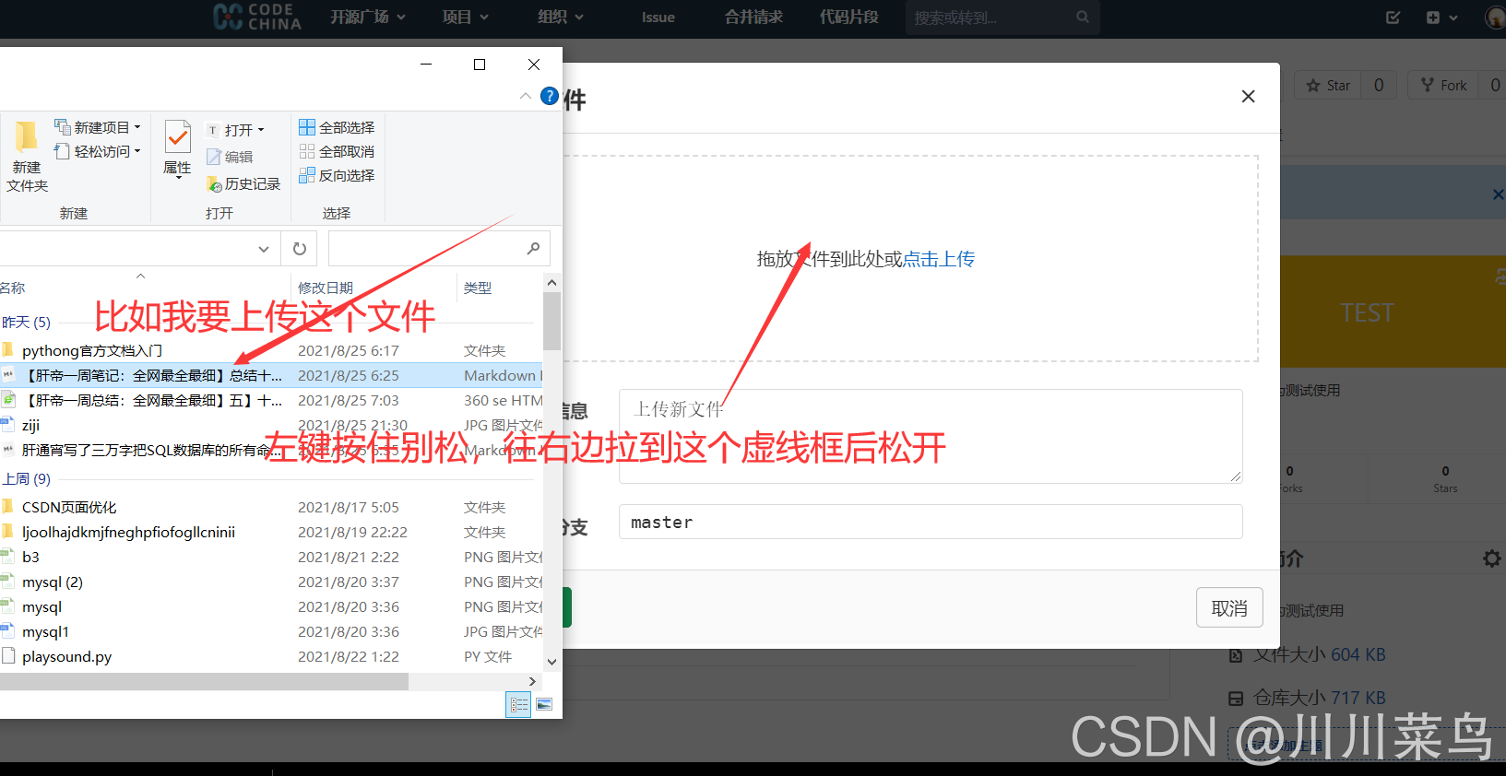This screenshot has width=1506, height=776.
Task: Sort by 修改日期 column header
Action: click(326, 288)
